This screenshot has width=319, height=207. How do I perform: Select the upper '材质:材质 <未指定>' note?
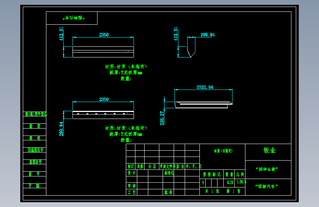click(x=126, y=67)
